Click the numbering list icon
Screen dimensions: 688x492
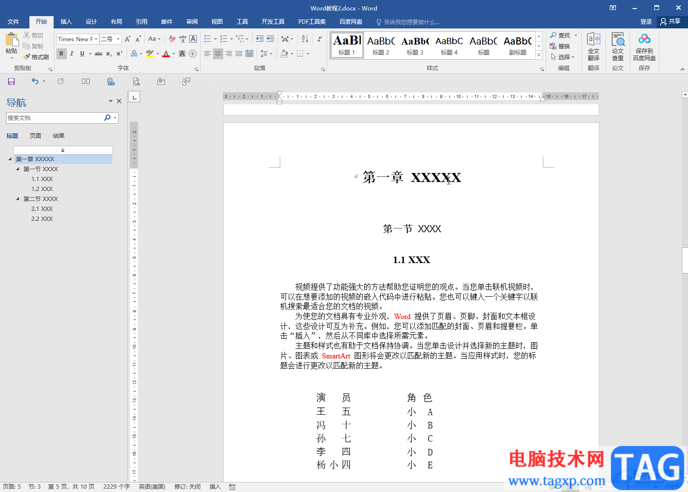tap(224, 39)
